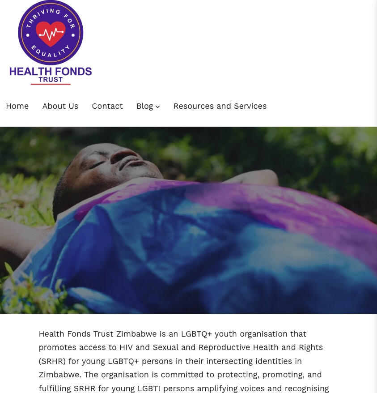377x393 pixels.
Task: Navigate to the Contact page
Action: (x=107, y=106)
